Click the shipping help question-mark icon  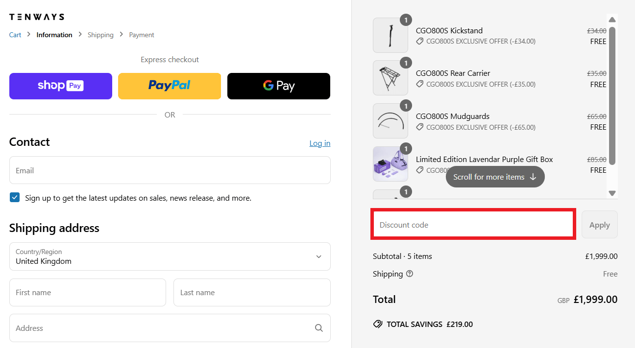click(x=410, y=274)
